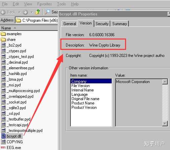Screen dimensions: 170x150
Task: Click file version value 6.0.6000.16386
Action: tap(102, 35)
